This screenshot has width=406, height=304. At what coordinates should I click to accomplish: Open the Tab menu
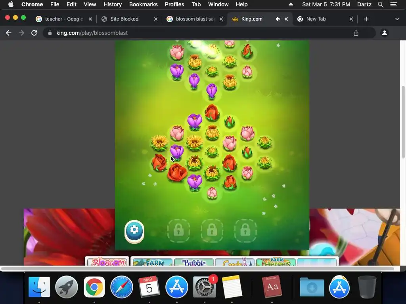point(196,4)
